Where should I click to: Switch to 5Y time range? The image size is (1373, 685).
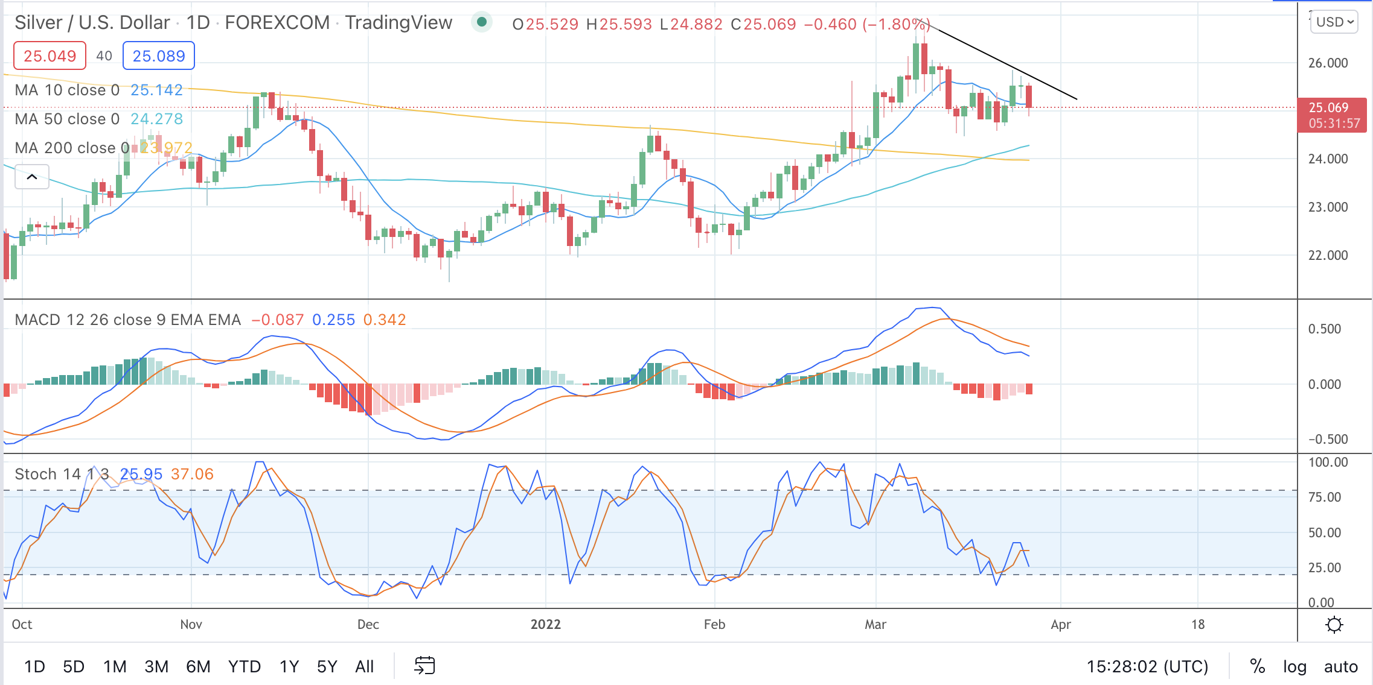click(x=327, y=666)
